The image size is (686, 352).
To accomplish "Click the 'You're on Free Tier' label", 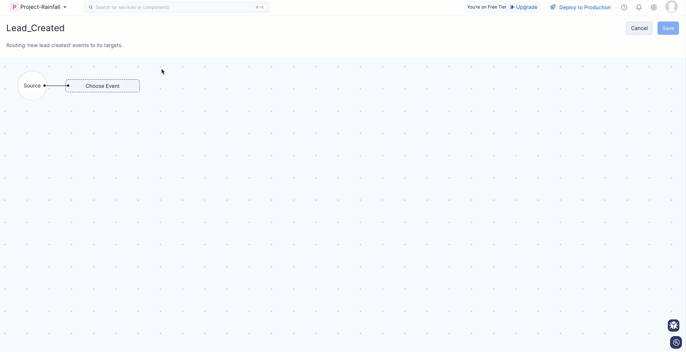I will pyautogui.click(x=486, y=7).
